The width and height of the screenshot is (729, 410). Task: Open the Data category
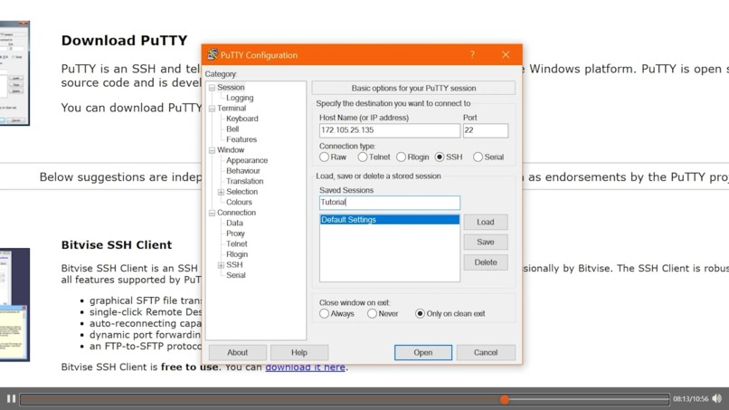[x=234, y=223]
